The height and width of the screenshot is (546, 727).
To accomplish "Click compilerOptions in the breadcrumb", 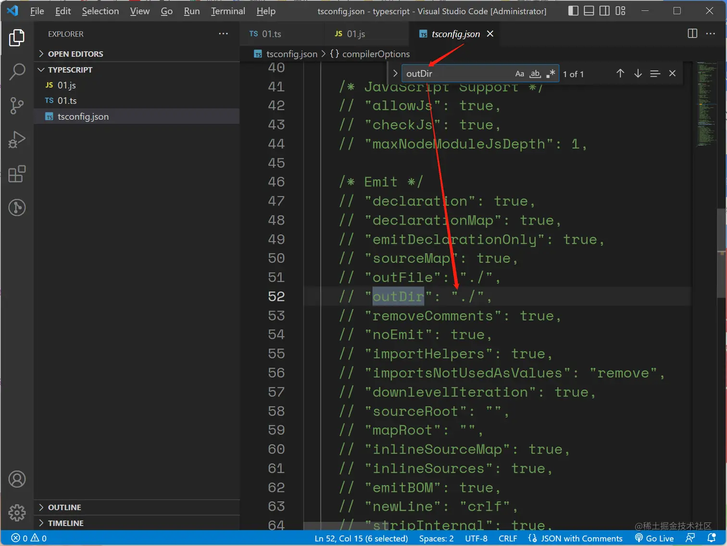I will 376,54.
